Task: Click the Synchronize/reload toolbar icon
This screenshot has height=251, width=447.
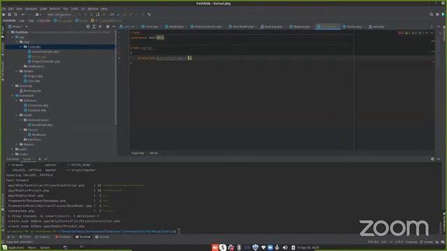Action: (15, 14)
